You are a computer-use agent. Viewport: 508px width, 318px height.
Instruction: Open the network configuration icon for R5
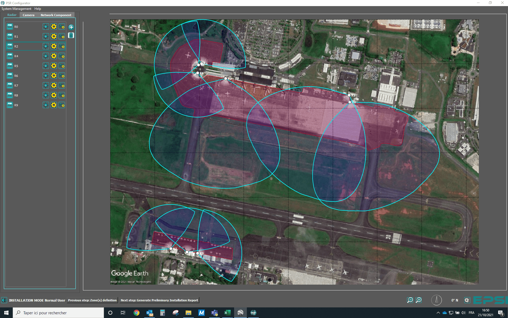point(62,66)
